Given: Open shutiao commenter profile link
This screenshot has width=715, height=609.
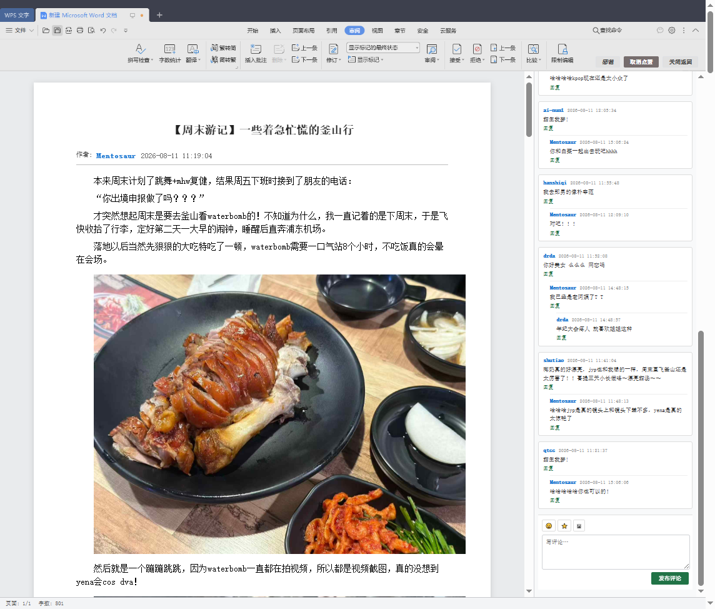Looking at the screenshot, I should tap(553, 360).
